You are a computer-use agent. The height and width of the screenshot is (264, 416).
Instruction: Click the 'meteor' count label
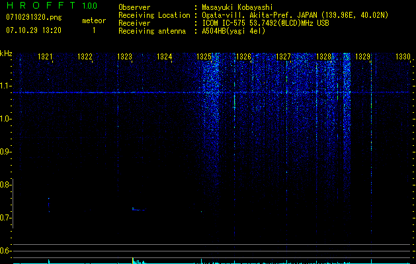point(94,20)
